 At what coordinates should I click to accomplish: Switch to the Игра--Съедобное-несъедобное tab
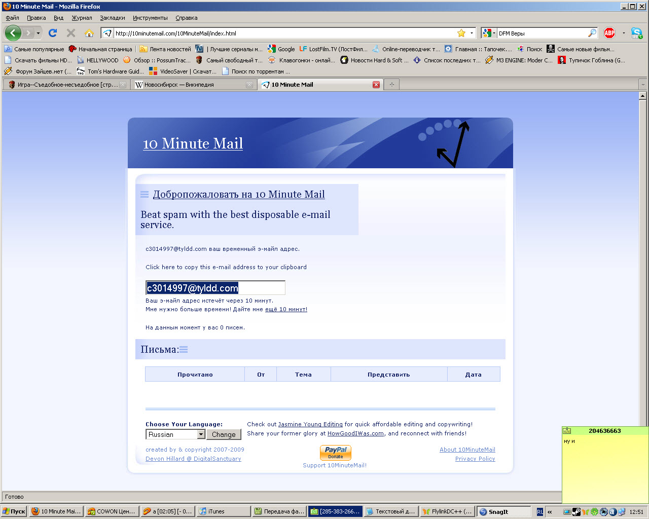66,85
